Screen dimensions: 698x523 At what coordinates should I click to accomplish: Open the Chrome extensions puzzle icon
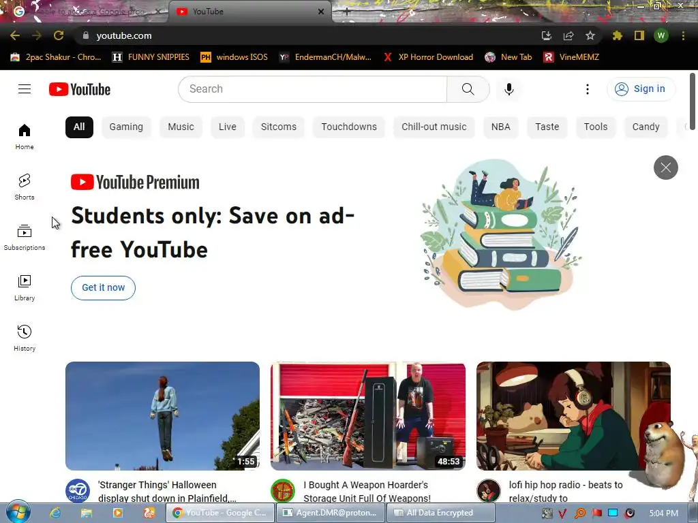pyautogui.click(x=618, y=35)
